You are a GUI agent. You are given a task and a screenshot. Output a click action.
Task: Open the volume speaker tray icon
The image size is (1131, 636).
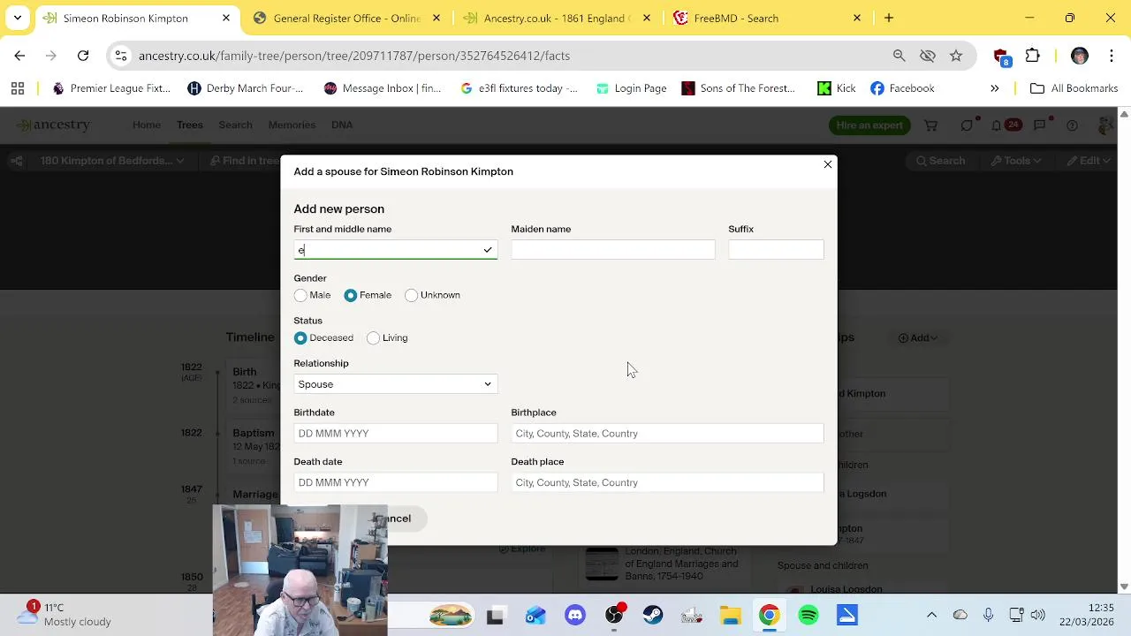(1037, 615)
